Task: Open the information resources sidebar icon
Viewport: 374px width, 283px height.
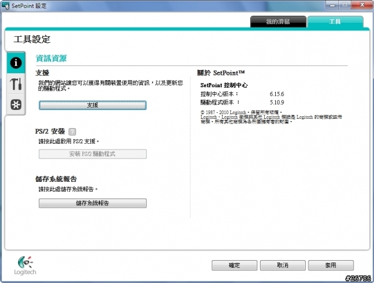Action: pyautogui.click(x=16, y=63)
